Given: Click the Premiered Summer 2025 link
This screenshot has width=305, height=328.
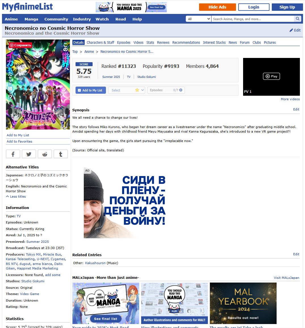Looking at the screenshot, I should pos(37,242).
